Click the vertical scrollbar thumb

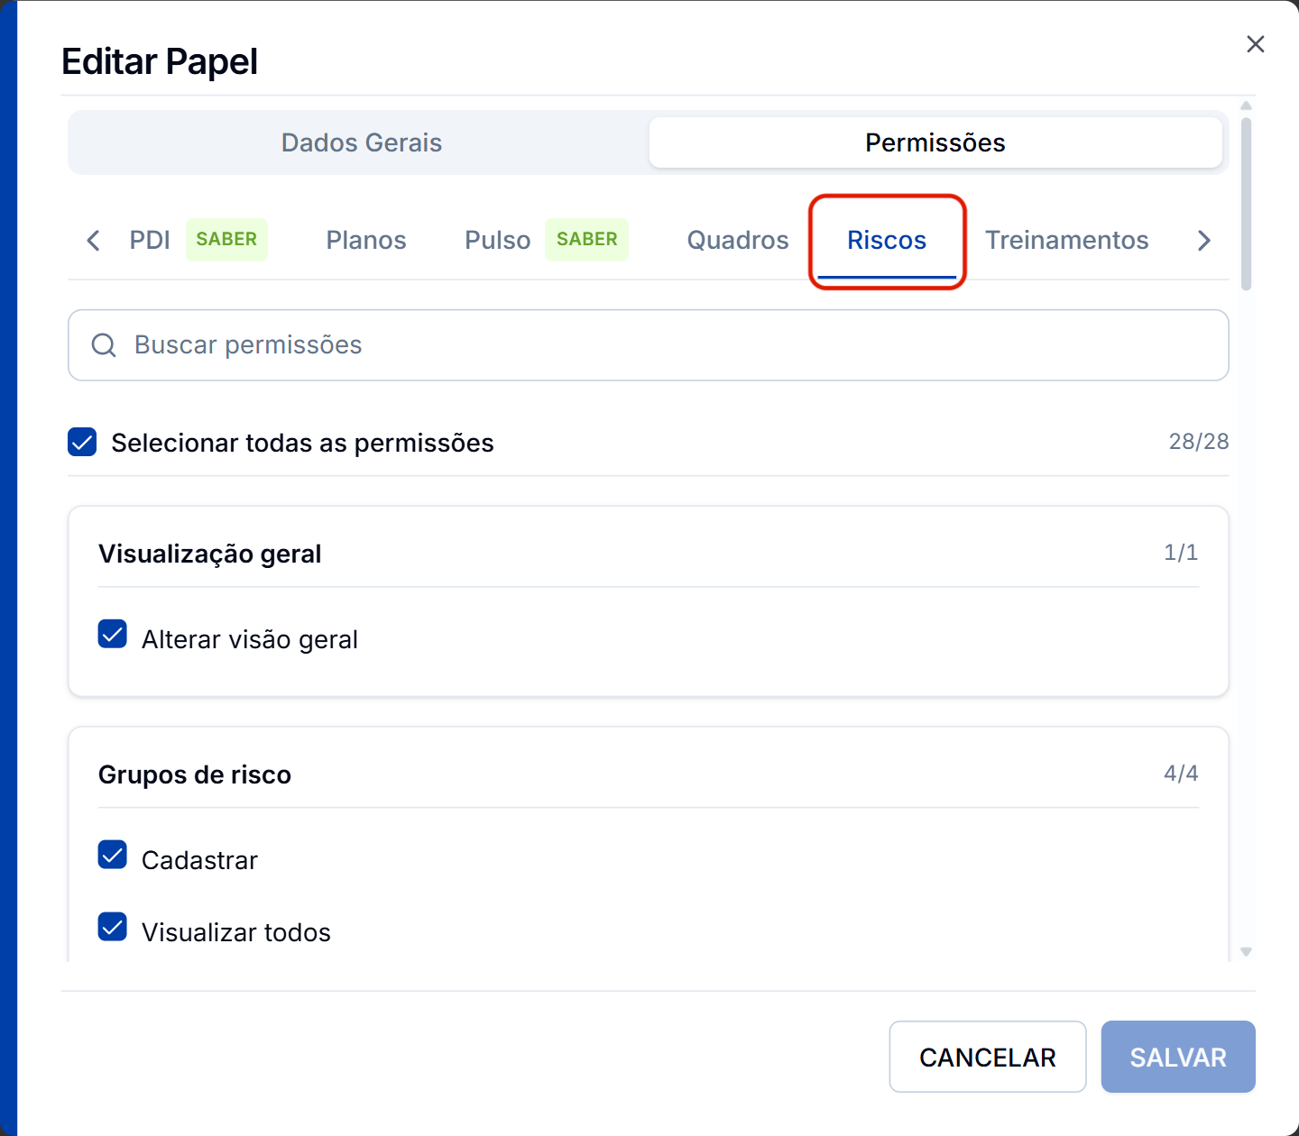[x=1246, y=205]
